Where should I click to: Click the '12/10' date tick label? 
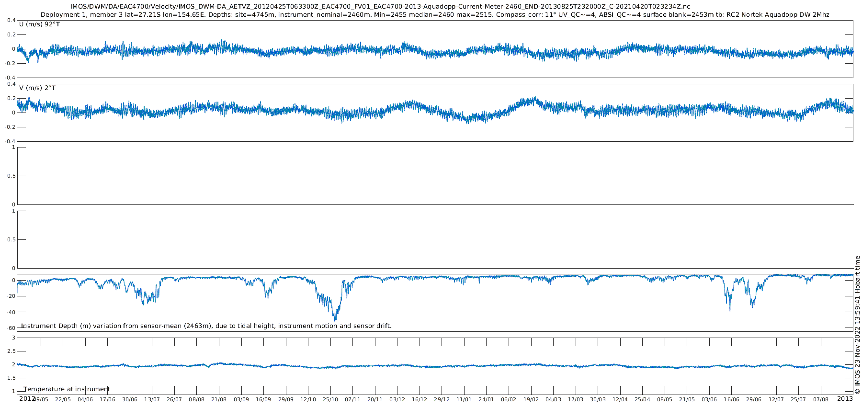(308, 399)
